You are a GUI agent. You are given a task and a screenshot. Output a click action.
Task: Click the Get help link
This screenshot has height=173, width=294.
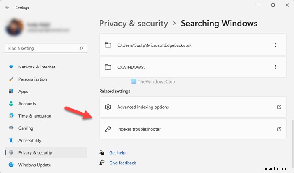pyautogui.click(x=117, y=153)
